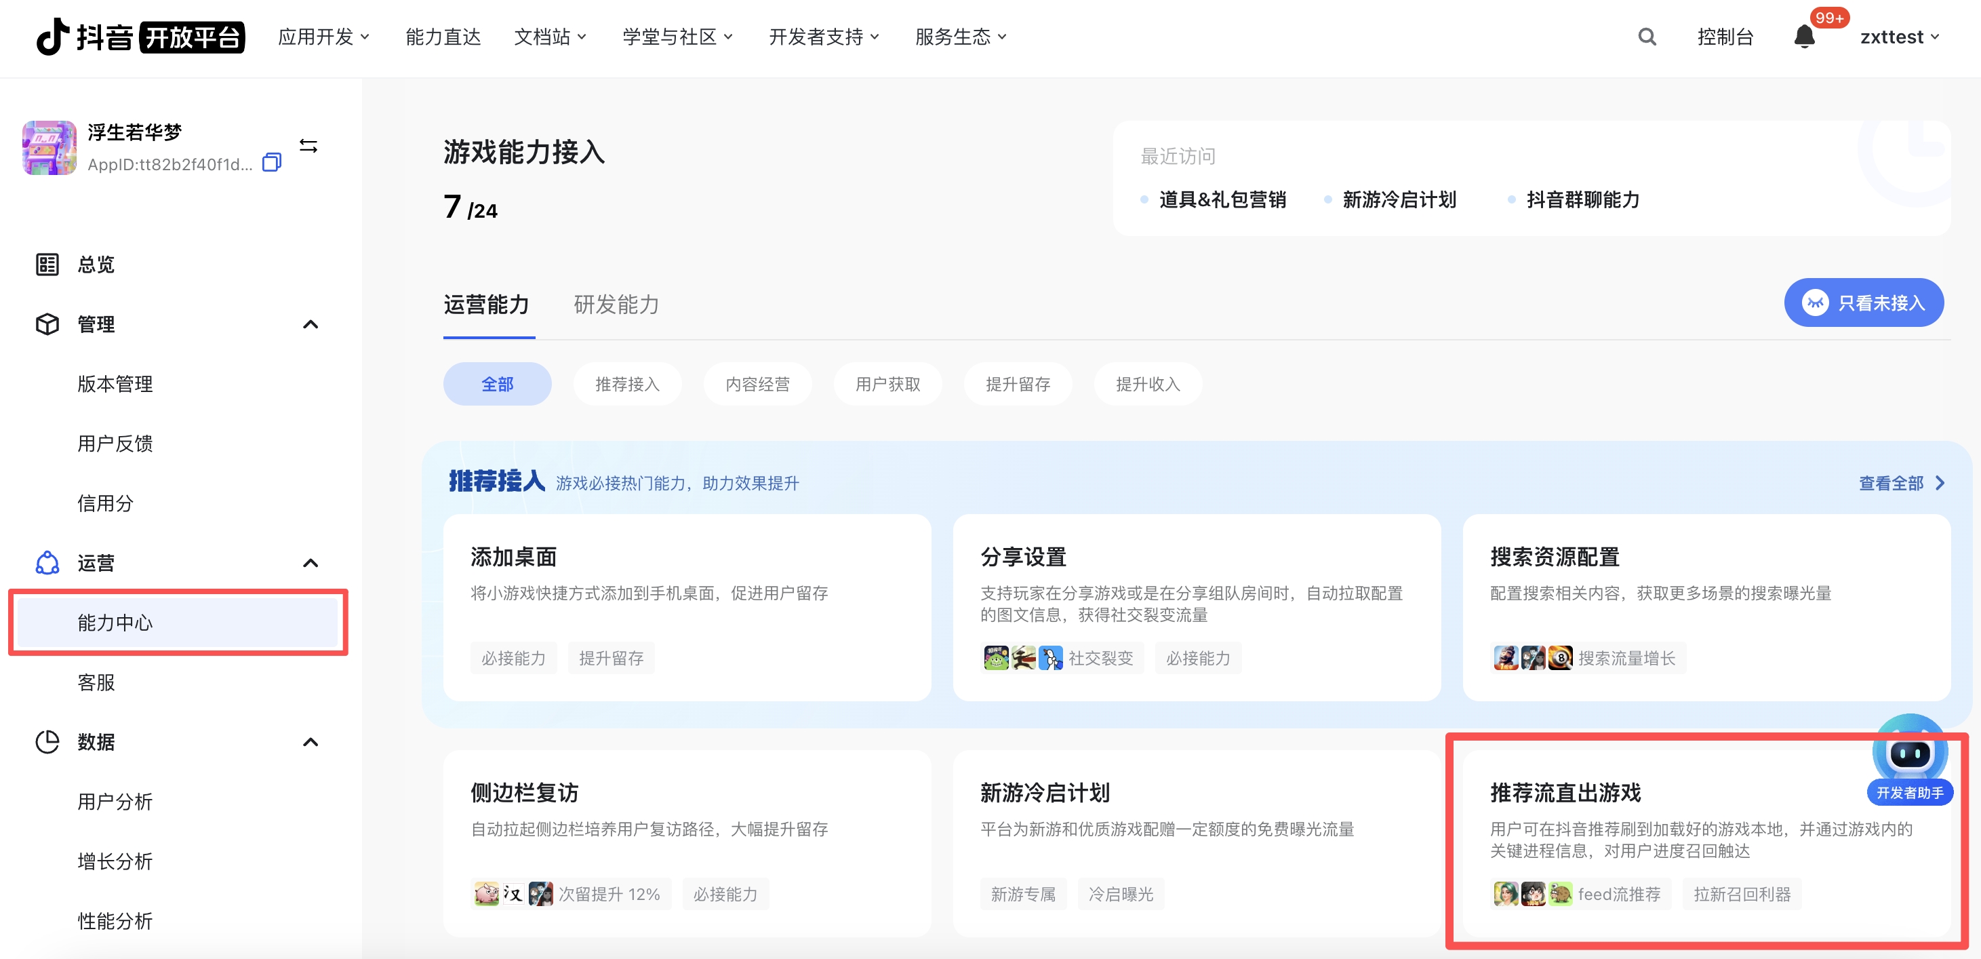This screenshot has width=1981, height=959.
Task: Copy the AppID using the copy icon
Action: pyautogui.click(x=271, y=163)
